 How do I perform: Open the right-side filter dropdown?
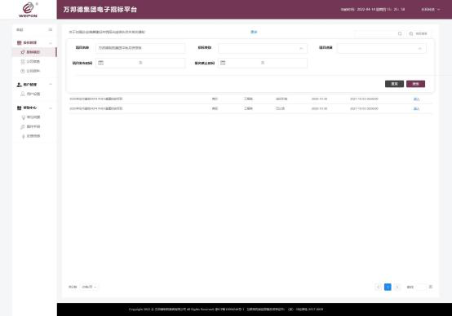point(382,48)
